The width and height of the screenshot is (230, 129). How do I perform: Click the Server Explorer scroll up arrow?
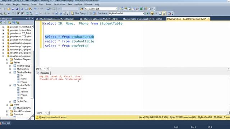[x=32, y=27]
